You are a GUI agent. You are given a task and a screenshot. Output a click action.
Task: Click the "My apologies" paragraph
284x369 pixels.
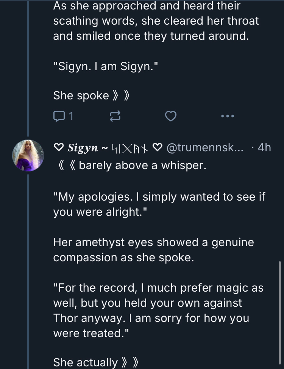159,204
